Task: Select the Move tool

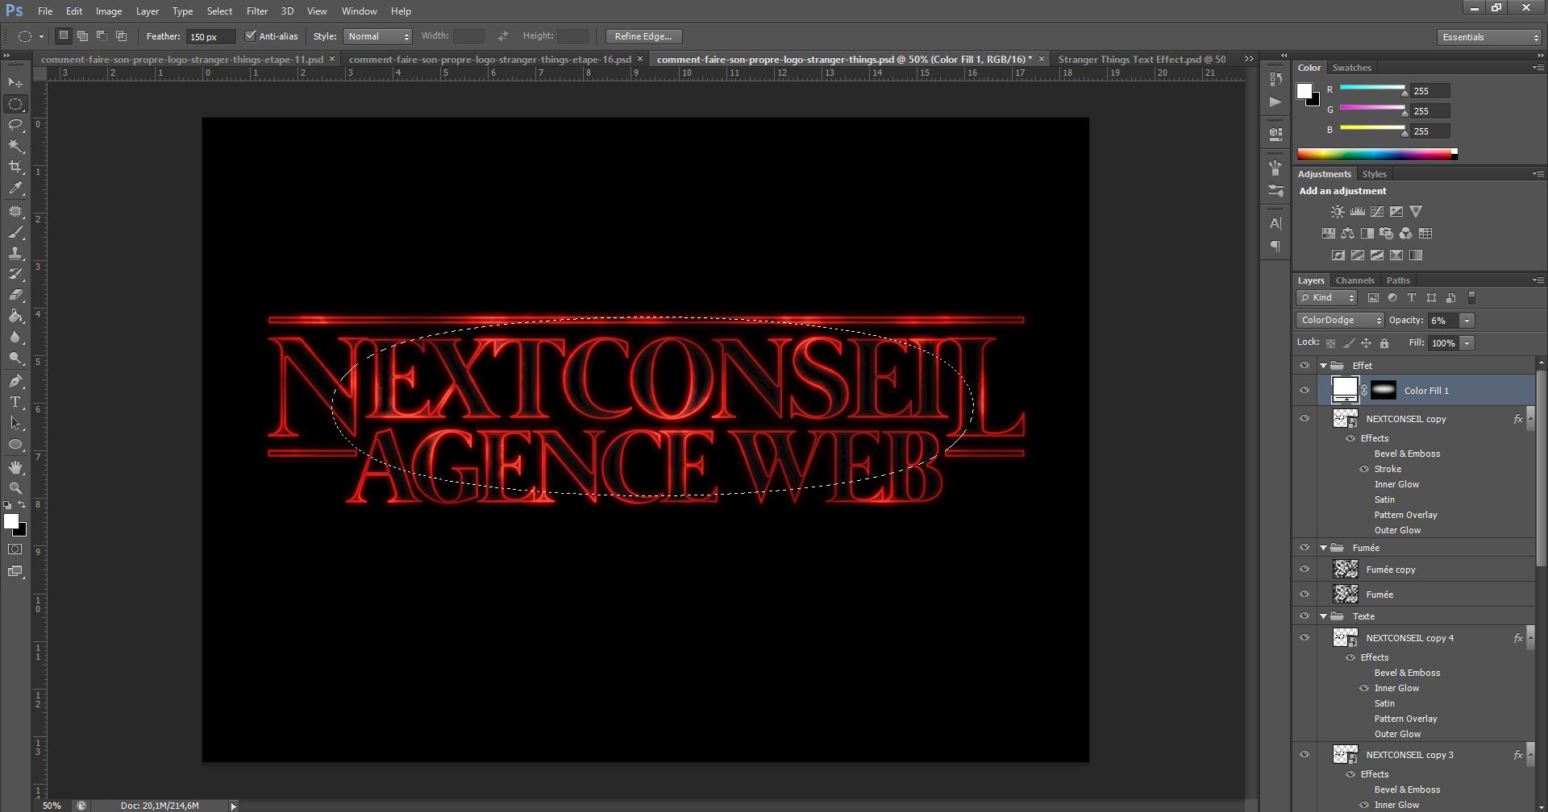Action: [x=15, y=83]
